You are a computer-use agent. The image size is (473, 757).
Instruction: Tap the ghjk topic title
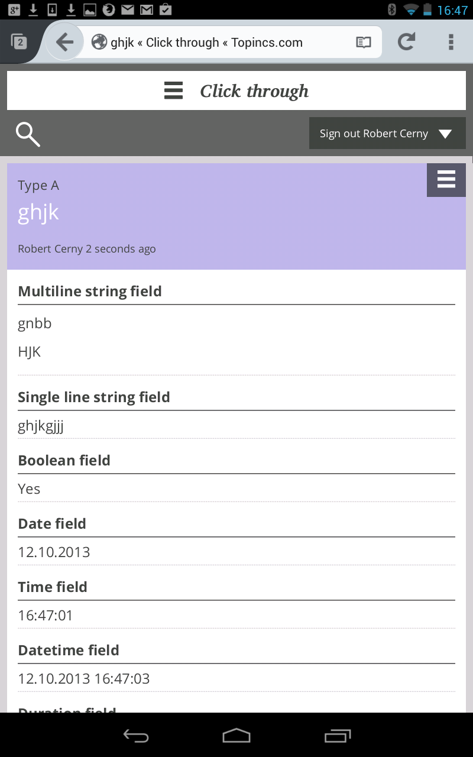click(x=38, y=213)
